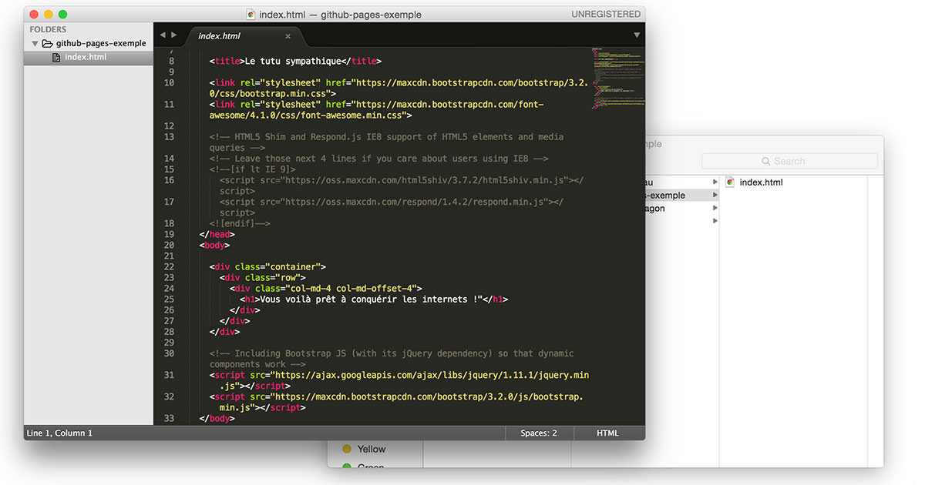Zoom Sublime window with green button
Screen dimensions: 925x485
63,14
